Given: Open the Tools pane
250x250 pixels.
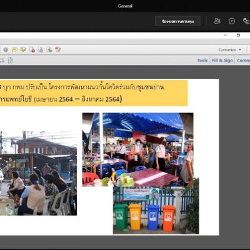Looking at the screenshot, I should pos(202,61).
